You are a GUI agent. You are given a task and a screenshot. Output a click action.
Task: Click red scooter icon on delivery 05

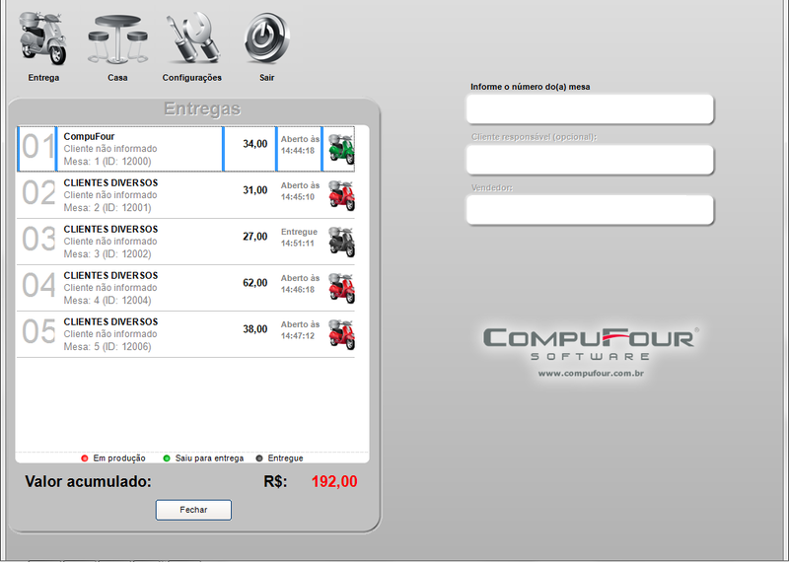click(341, 334)
